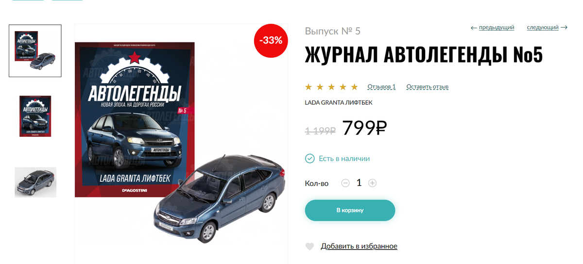Select second thumbnail showing magazine cover only

tap(35, 116)
